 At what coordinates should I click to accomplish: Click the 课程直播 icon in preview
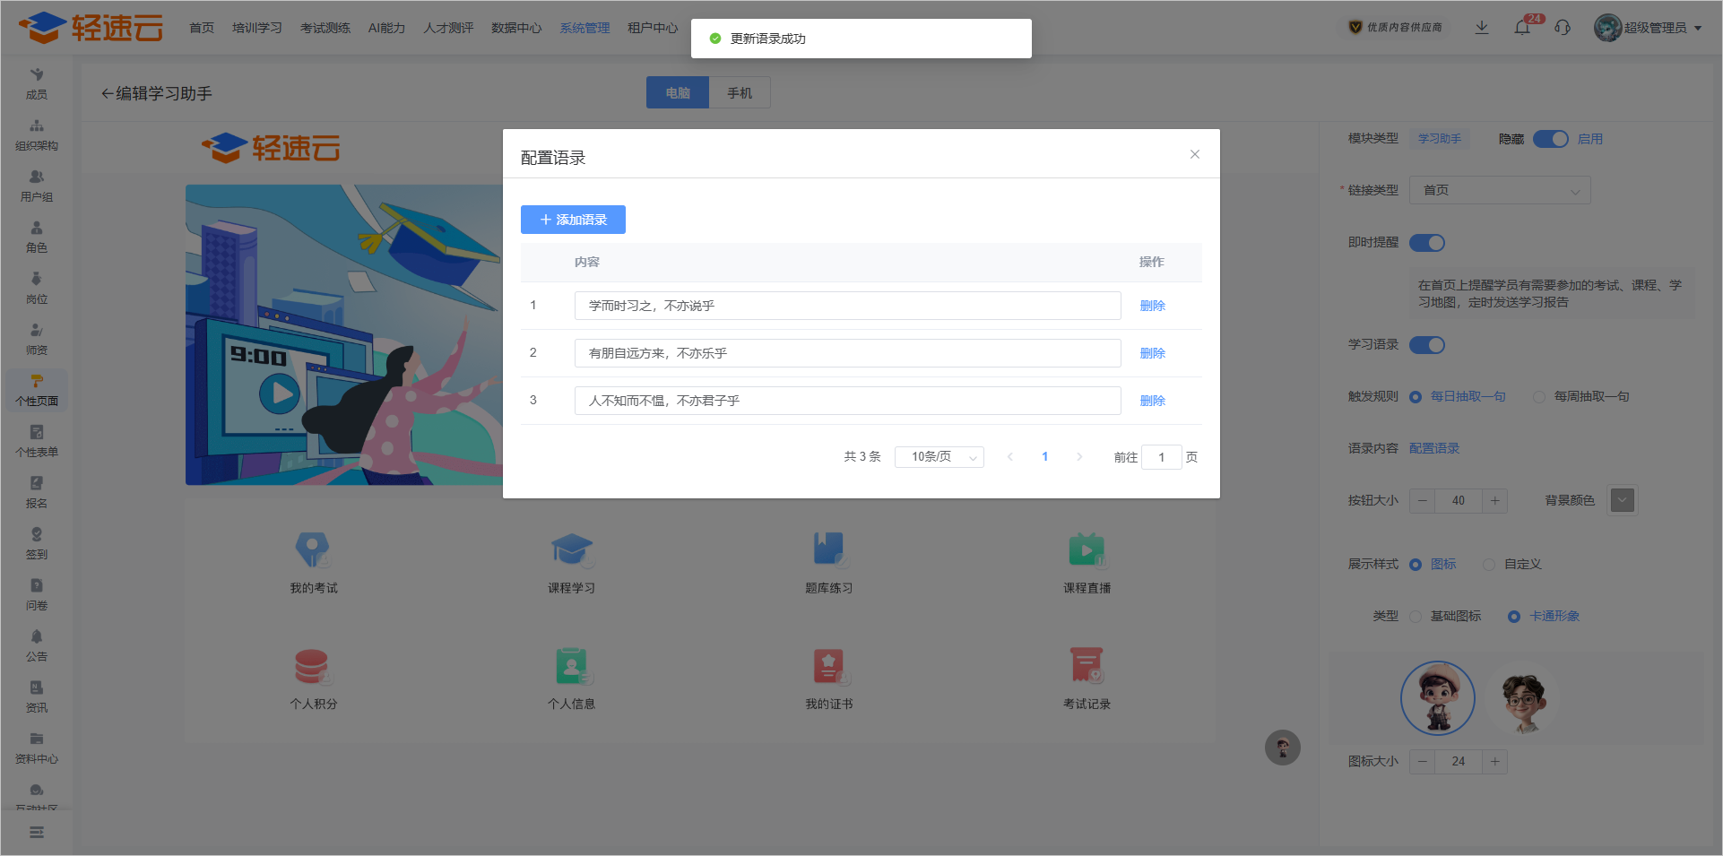(1087, 550)
